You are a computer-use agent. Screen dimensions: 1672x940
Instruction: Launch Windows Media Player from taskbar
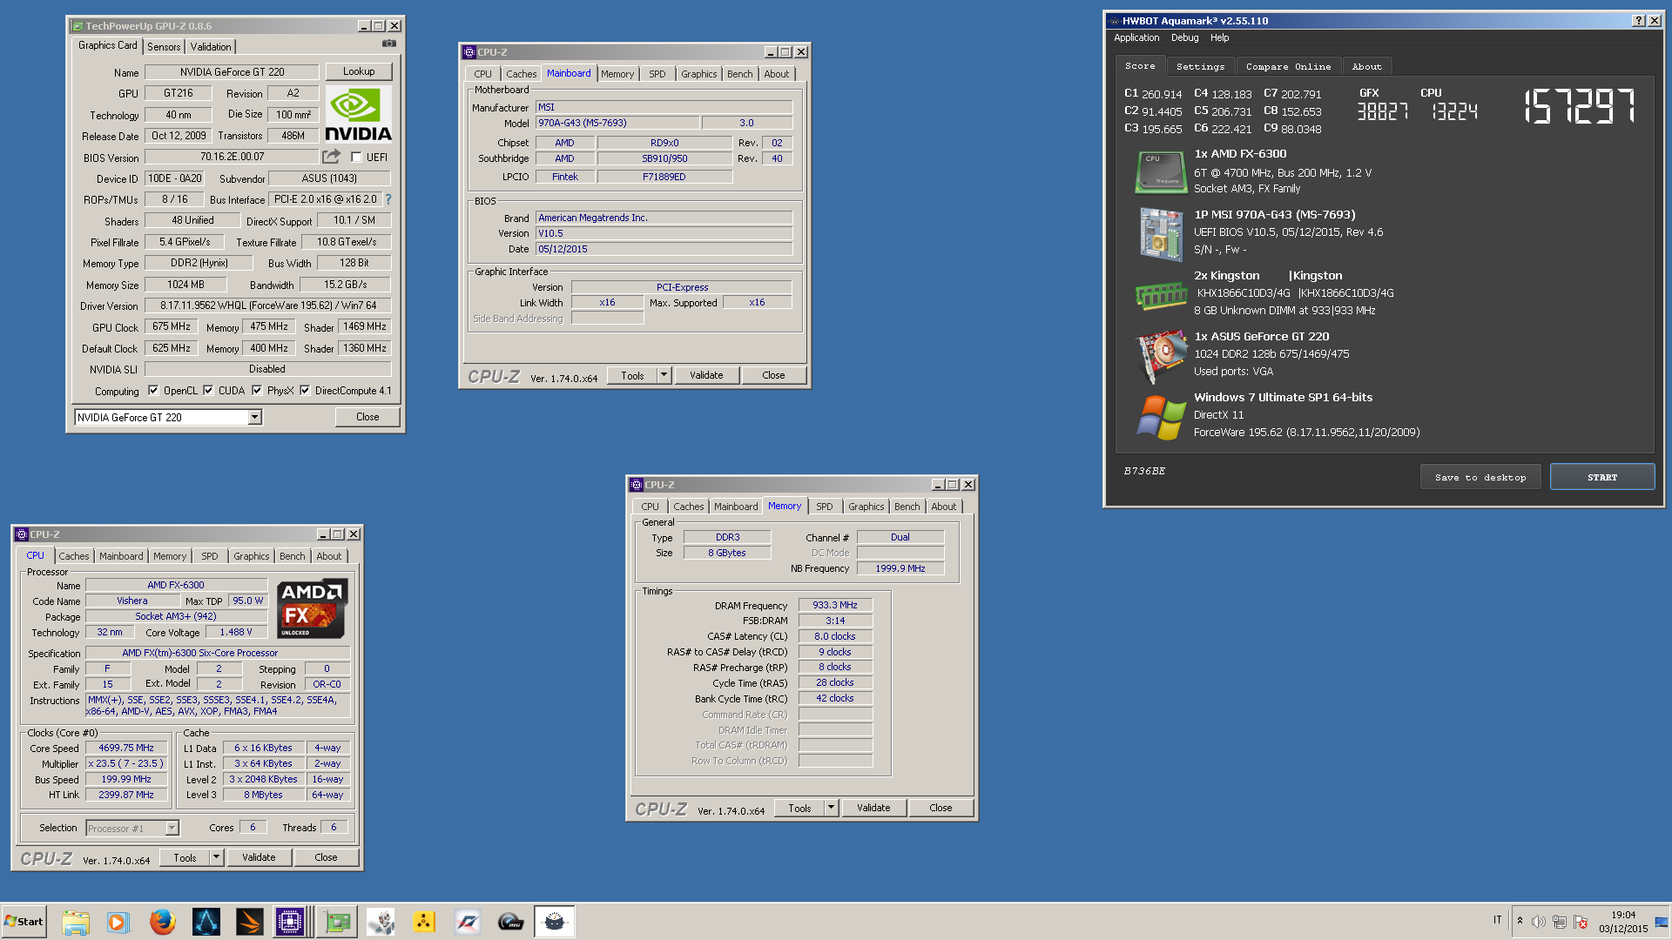tap(118, 922)
